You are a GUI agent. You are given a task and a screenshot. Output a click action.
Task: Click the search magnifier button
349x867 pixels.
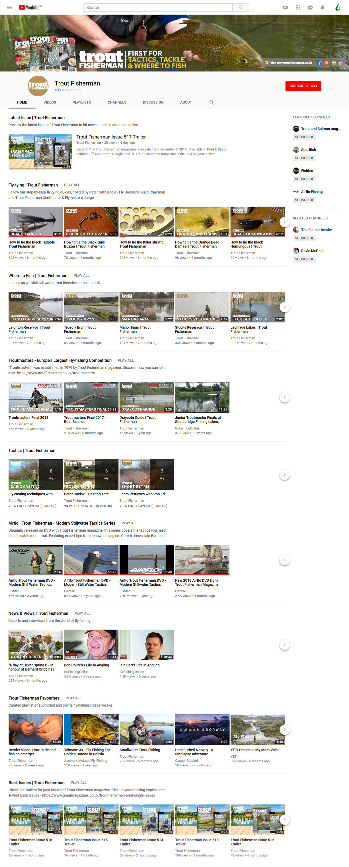[240, 8]
